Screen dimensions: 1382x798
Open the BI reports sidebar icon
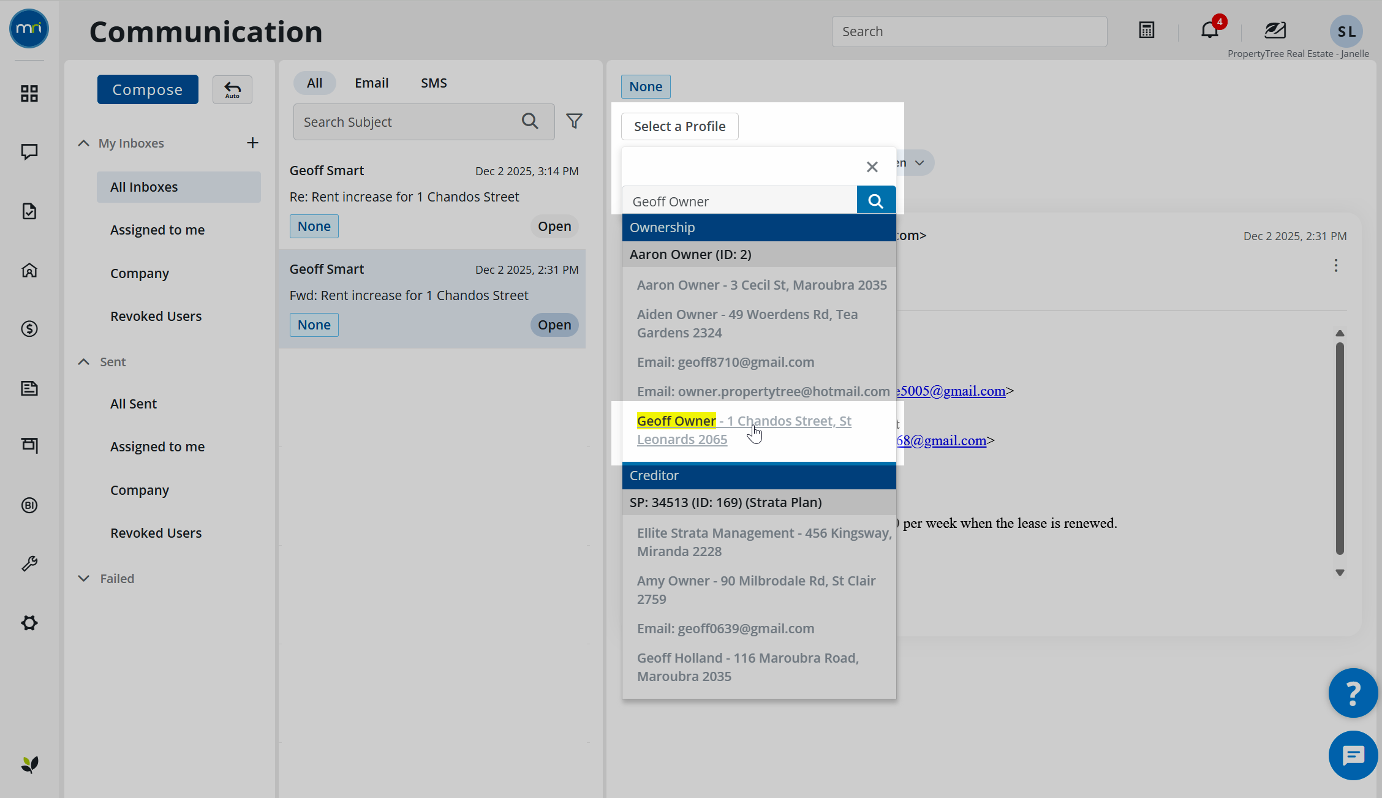(29, 505)
